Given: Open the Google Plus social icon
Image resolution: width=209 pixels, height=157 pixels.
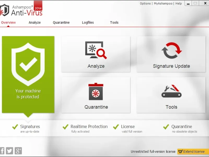Looking at the screenshot, I should 18,151.
